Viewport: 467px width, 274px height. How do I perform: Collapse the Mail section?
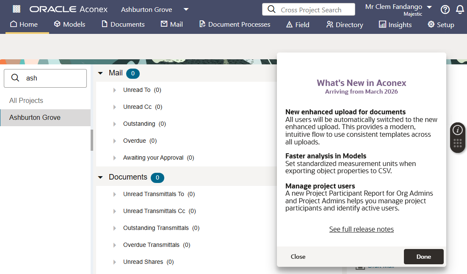[x=100, y=73]
